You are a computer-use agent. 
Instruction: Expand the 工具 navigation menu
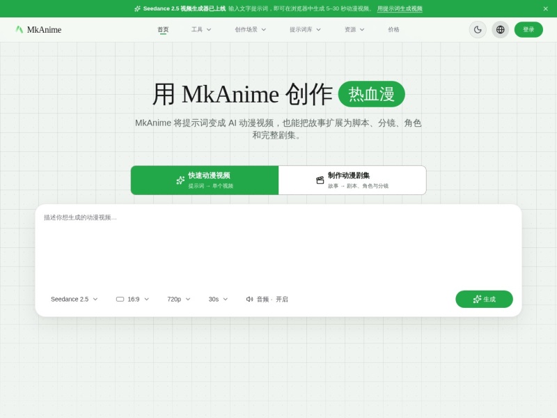coord(201,29)
